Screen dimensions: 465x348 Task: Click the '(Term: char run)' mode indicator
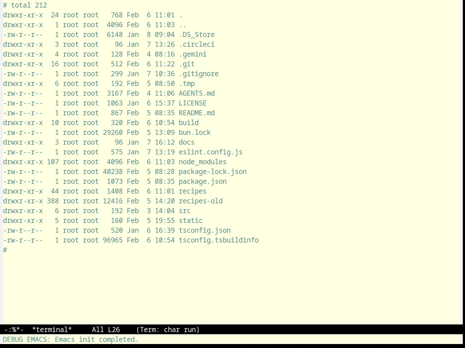(168, 330)
